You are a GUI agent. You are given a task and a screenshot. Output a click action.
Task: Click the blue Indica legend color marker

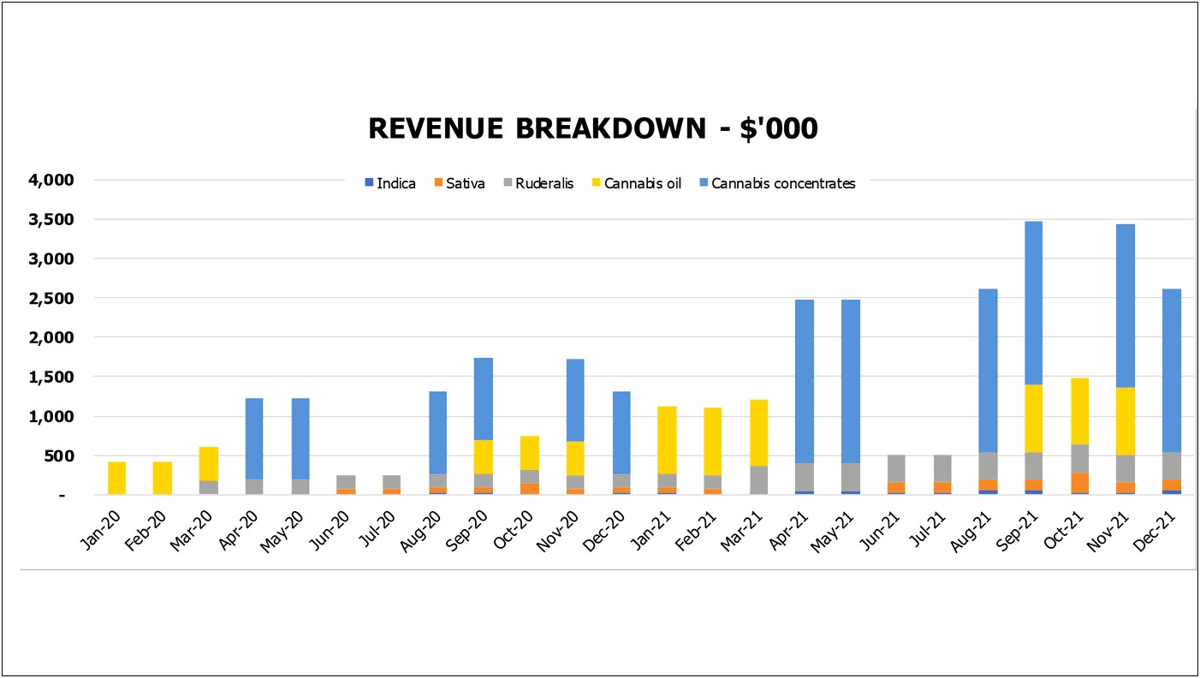coord(369,183)
